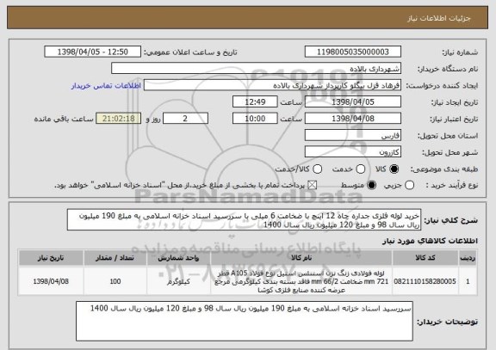Click the شماره نیاز number field
This screenshot has width=496, height=350.
[353, 52]
